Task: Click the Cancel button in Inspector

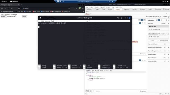Action: click(152, 40)
